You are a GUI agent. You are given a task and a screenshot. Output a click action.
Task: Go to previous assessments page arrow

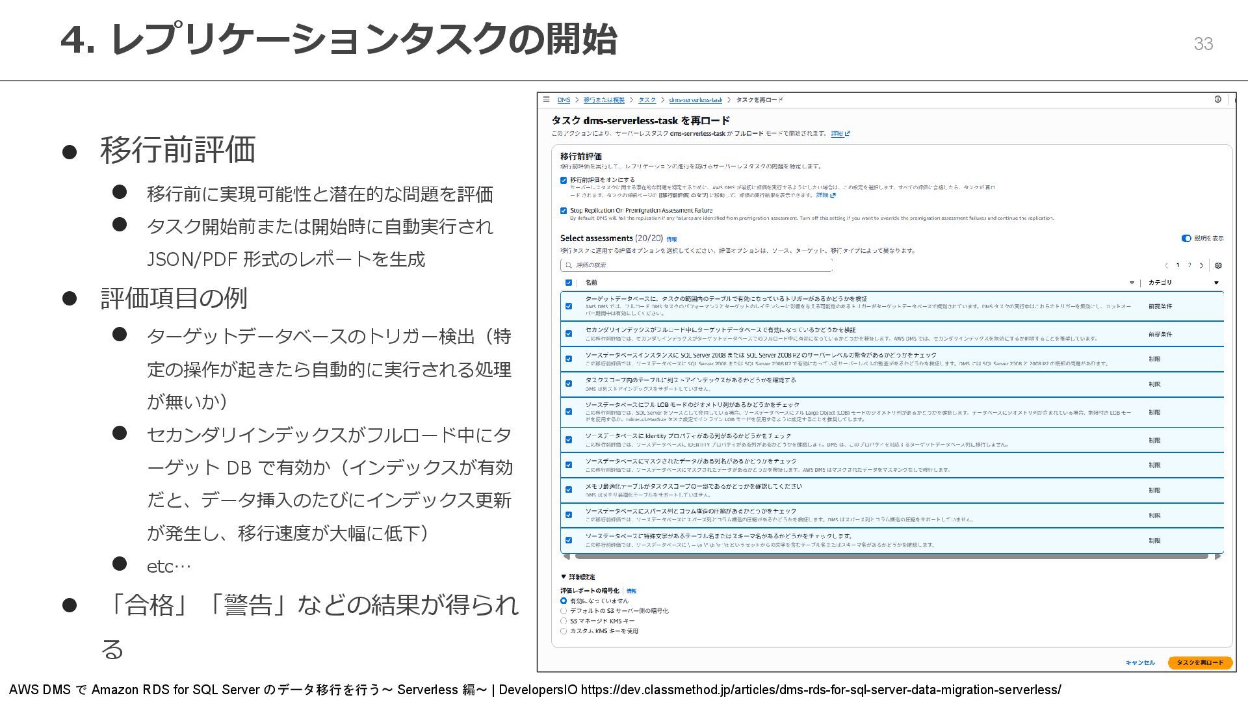(x=1166, y=265)
